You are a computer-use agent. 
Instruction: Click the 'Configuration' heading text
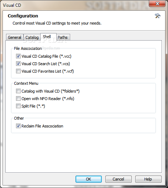[x=23, y=16]
